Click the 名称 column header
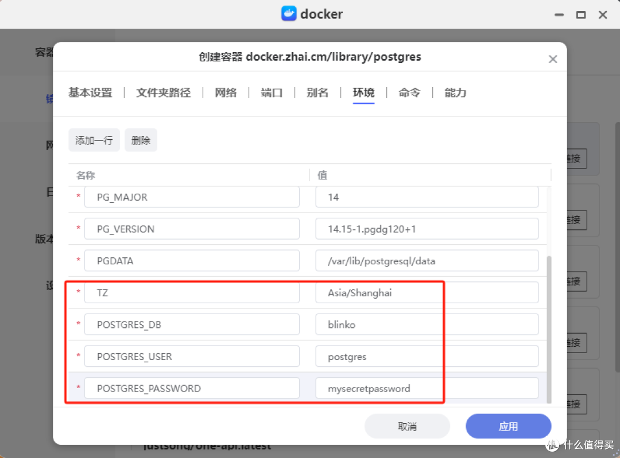The image size is (620, 458). pos(86,175)
